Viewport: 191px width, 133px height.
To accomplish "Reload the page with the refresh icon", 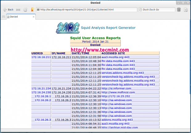I will pos(25,10).
